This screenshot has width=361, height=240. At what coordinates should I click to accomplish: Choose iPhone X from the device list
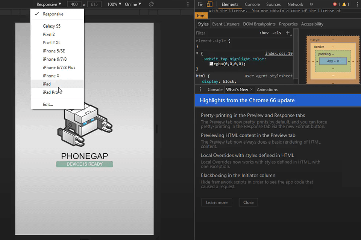pos(57,75)
